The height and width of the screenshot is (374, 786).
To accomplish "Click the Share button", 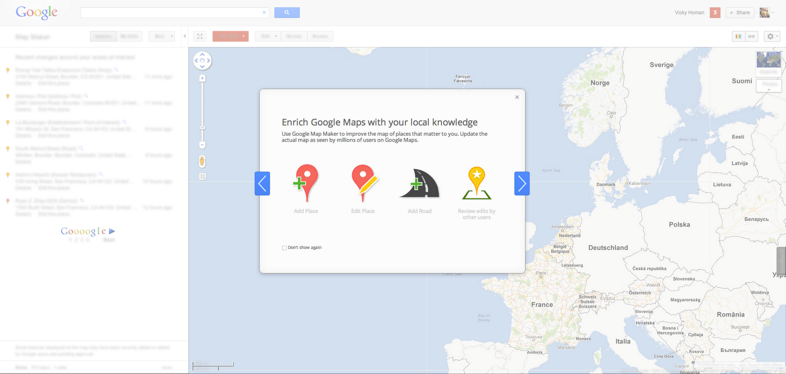I will (x=740, y=13).
